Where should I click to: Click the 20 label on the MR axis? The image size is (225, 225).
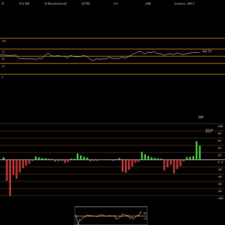click(220, 155)
